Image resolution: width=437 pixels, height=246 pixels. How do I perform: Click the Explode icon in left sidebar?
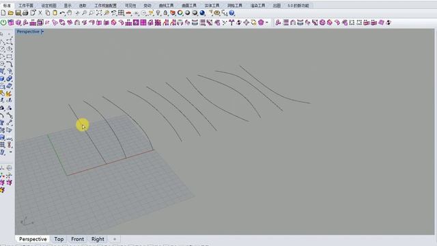coord(8,94)
